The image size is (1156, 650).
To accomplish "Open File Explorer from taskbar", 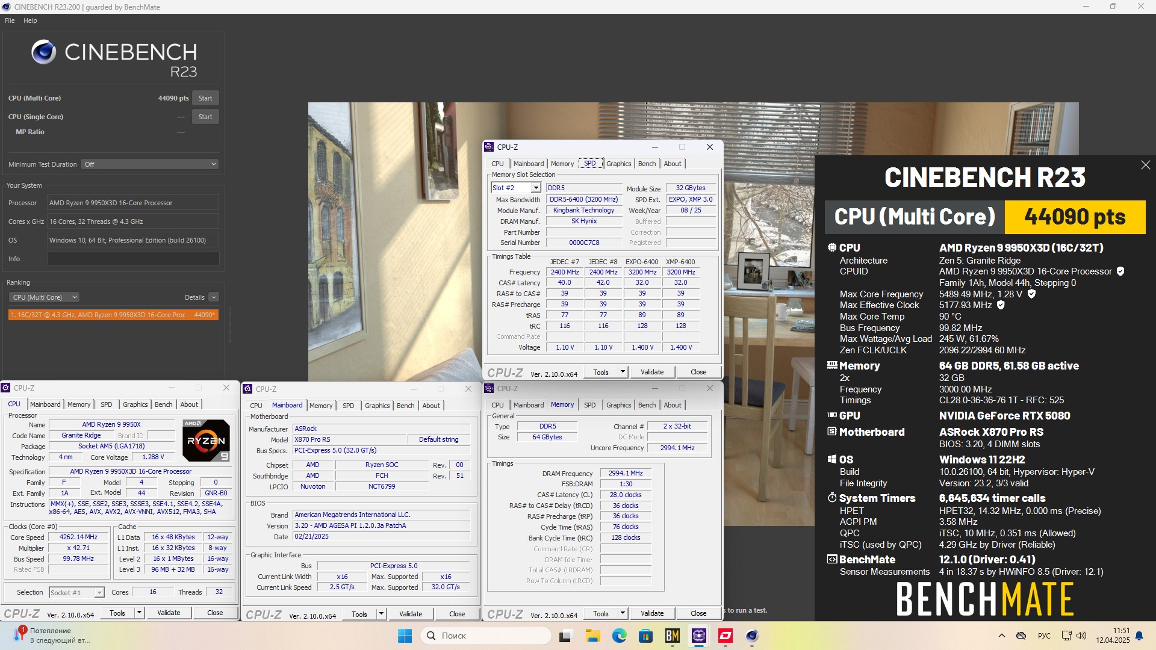I will point(592,636).
